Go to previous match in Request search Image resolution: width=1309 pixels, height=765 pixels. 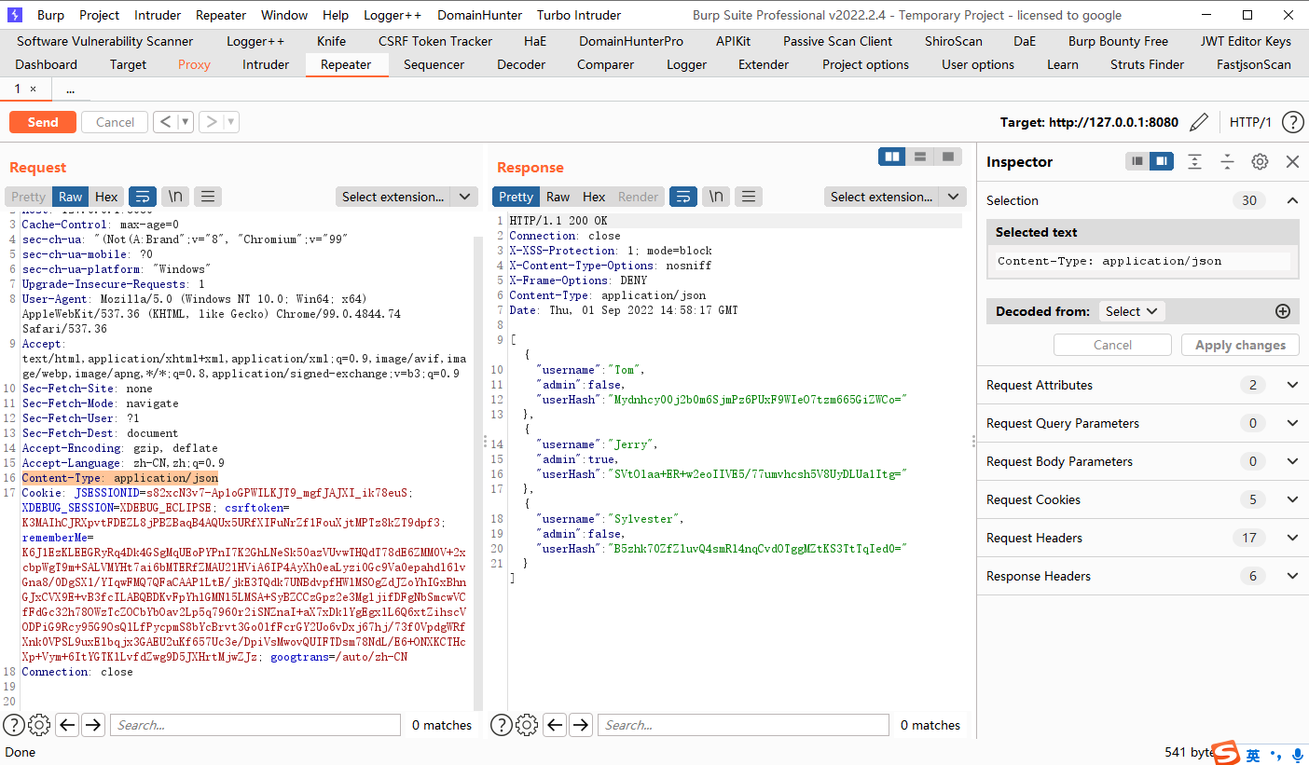67,725
